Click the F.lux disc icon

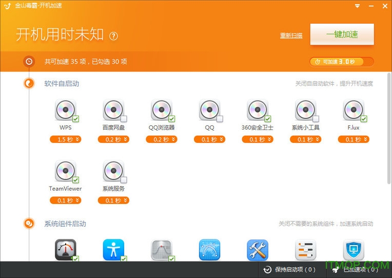[x=353, y=109]
